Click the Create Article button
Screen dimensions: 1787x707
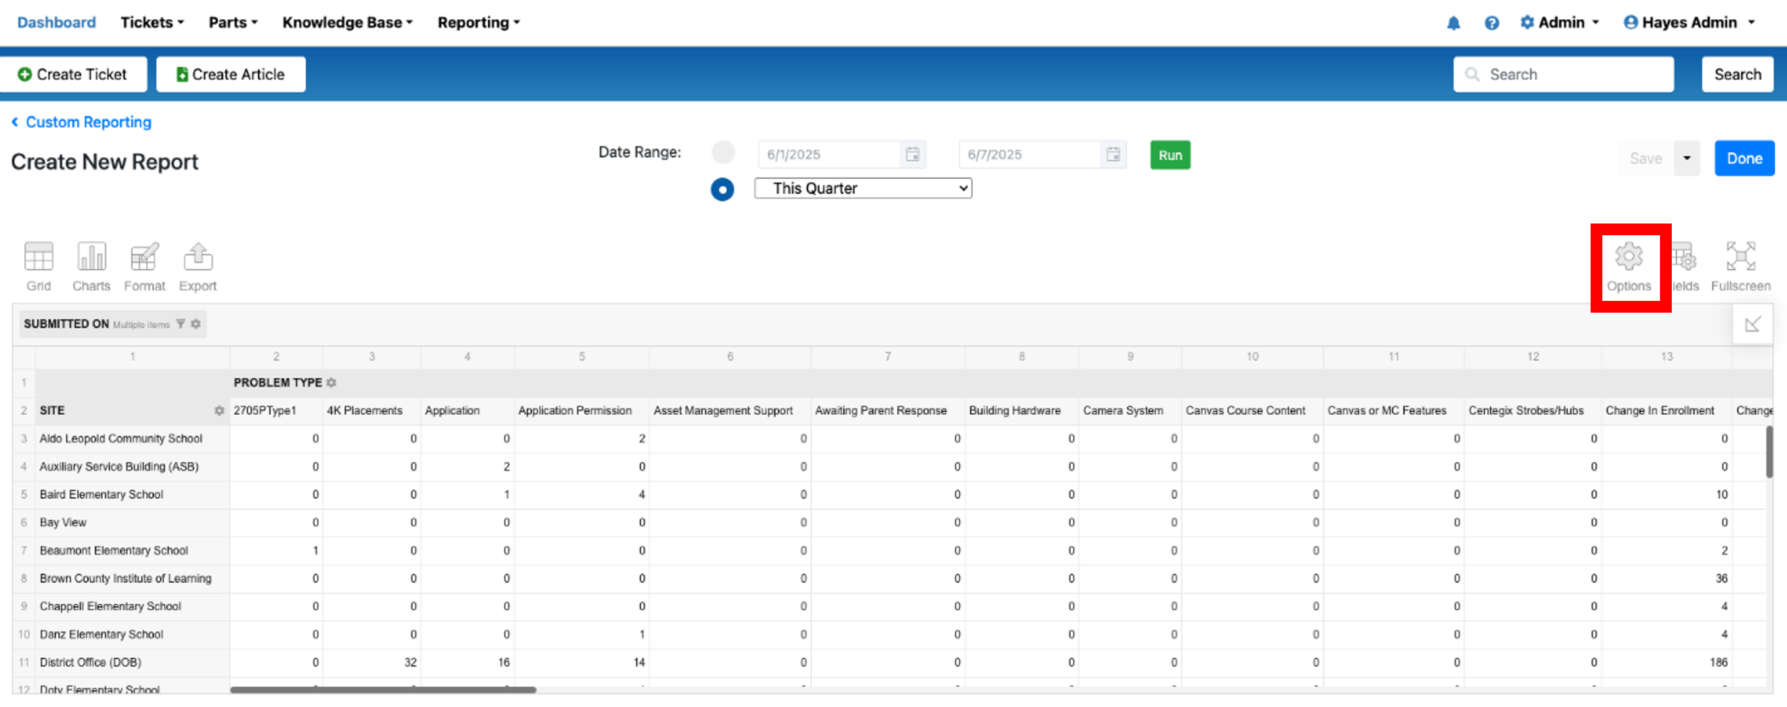pos(231,74)
